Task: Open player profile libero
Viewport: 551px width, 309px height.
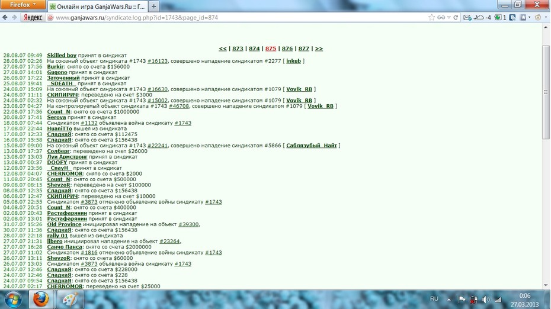Action: coord(55,242)
